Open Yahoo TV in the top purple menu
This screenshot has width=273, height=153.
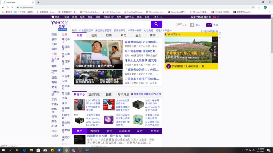pyautogui.click(x=109, y=17)
